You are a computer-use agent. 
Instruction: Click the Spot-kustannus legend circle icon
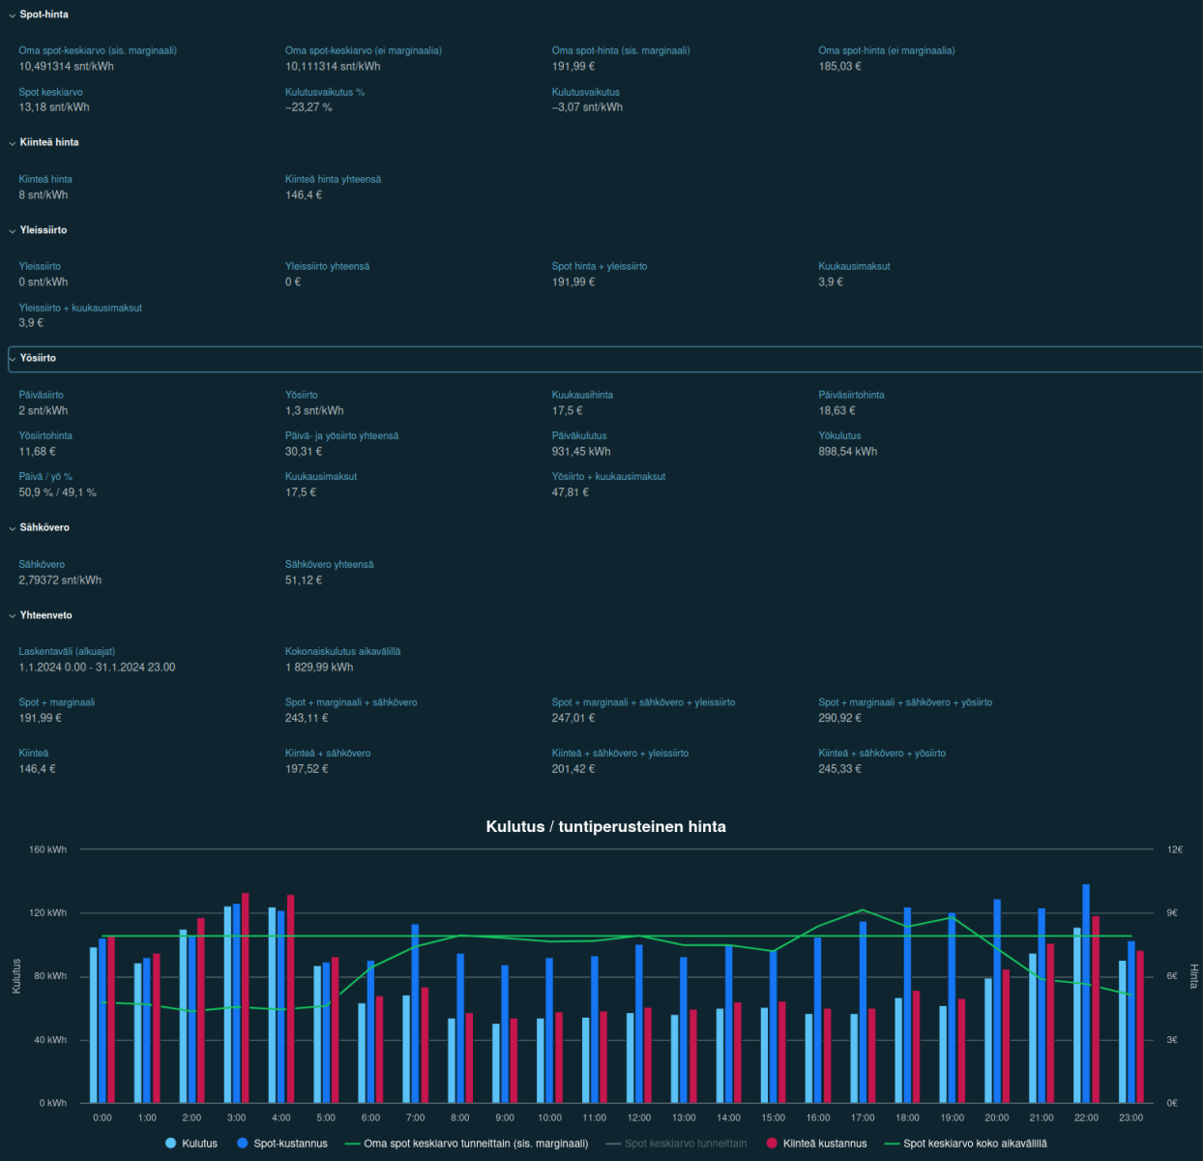pos(245,1144)
